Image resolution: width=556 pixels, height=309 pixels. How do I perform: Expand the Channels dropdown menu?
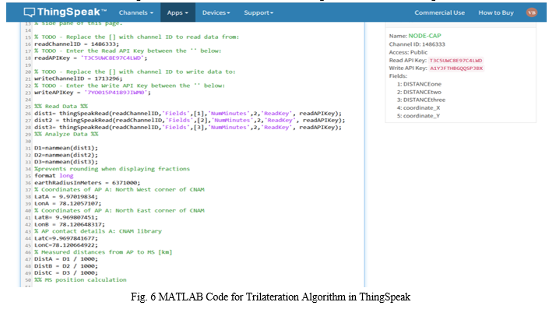(136, 12)
